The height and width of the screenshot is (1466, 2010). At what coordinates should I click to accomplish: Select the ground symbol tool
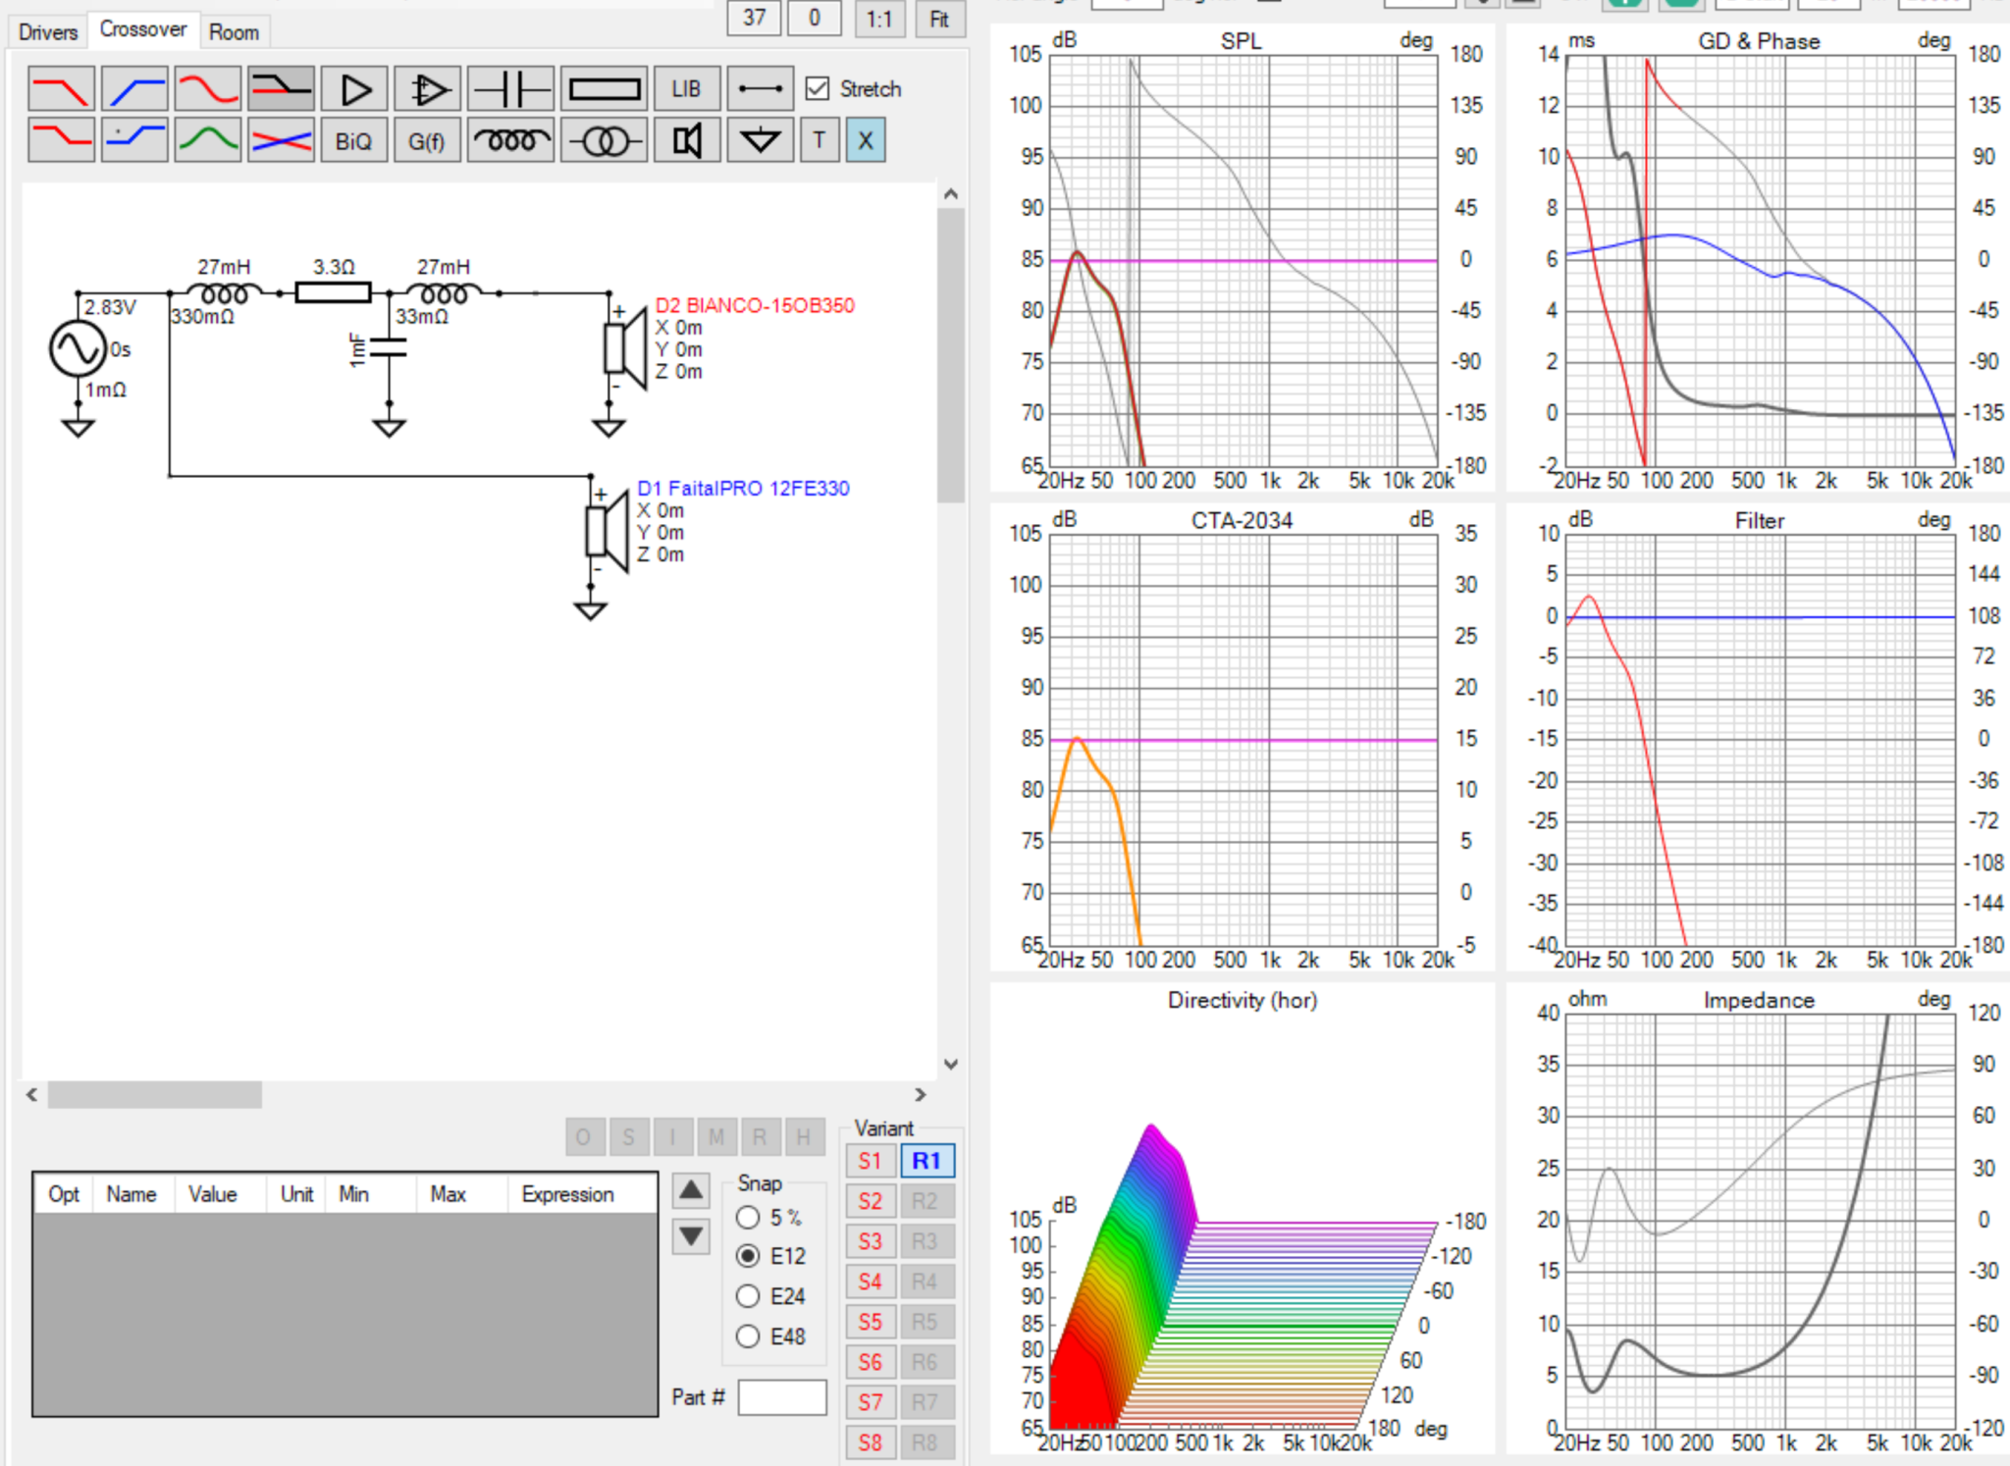pos(761,140)
